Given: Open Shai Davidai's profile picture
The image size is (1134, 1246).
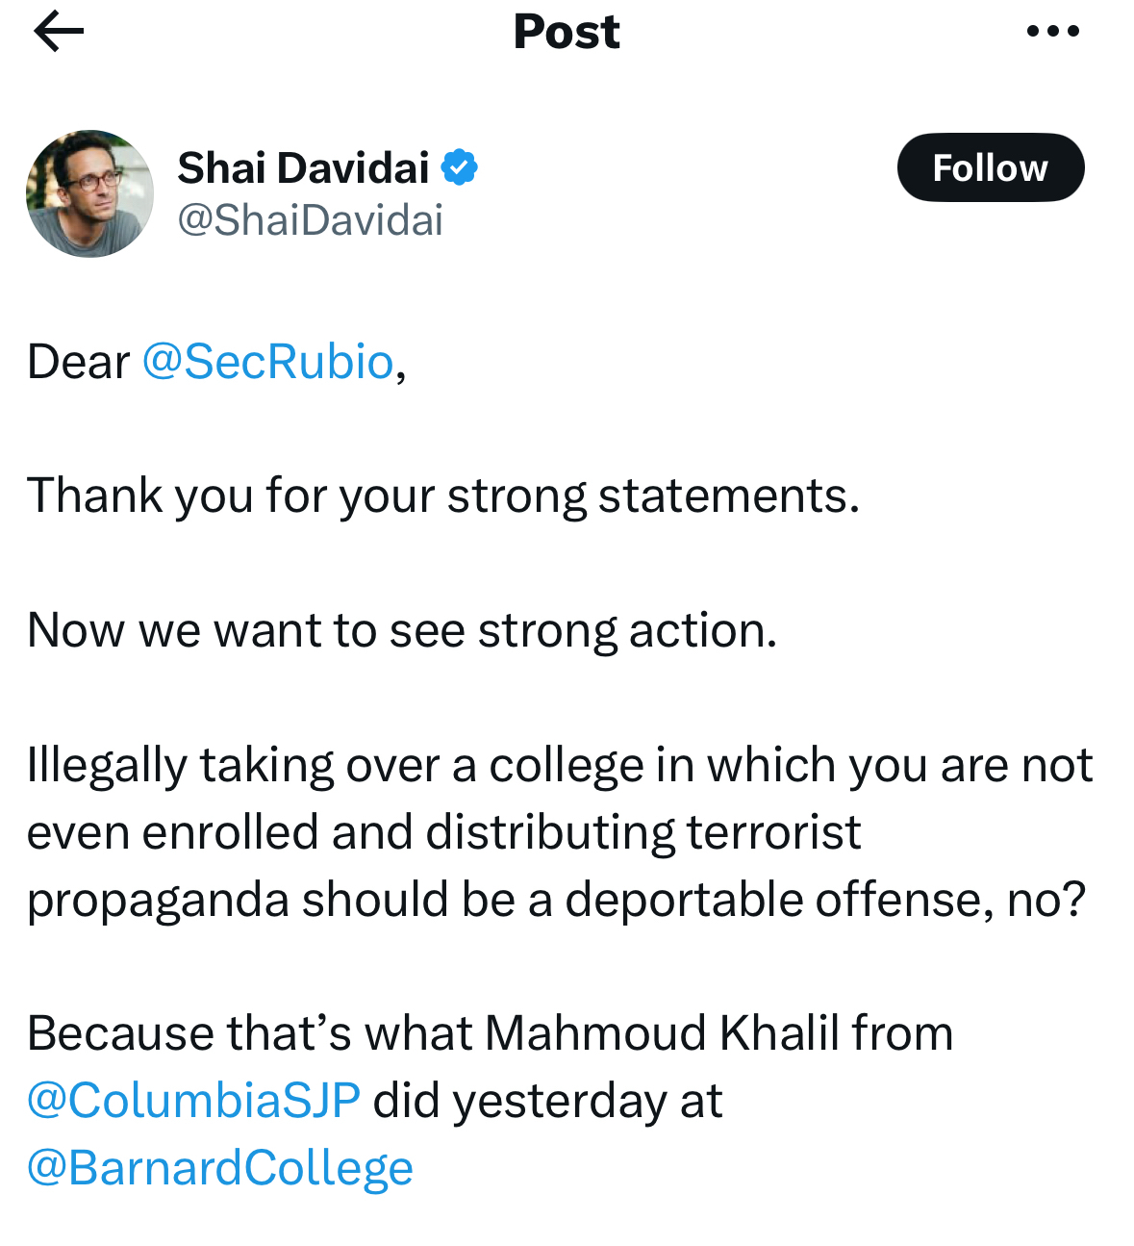Looking at the screenshot, I should tap(89, 193).
